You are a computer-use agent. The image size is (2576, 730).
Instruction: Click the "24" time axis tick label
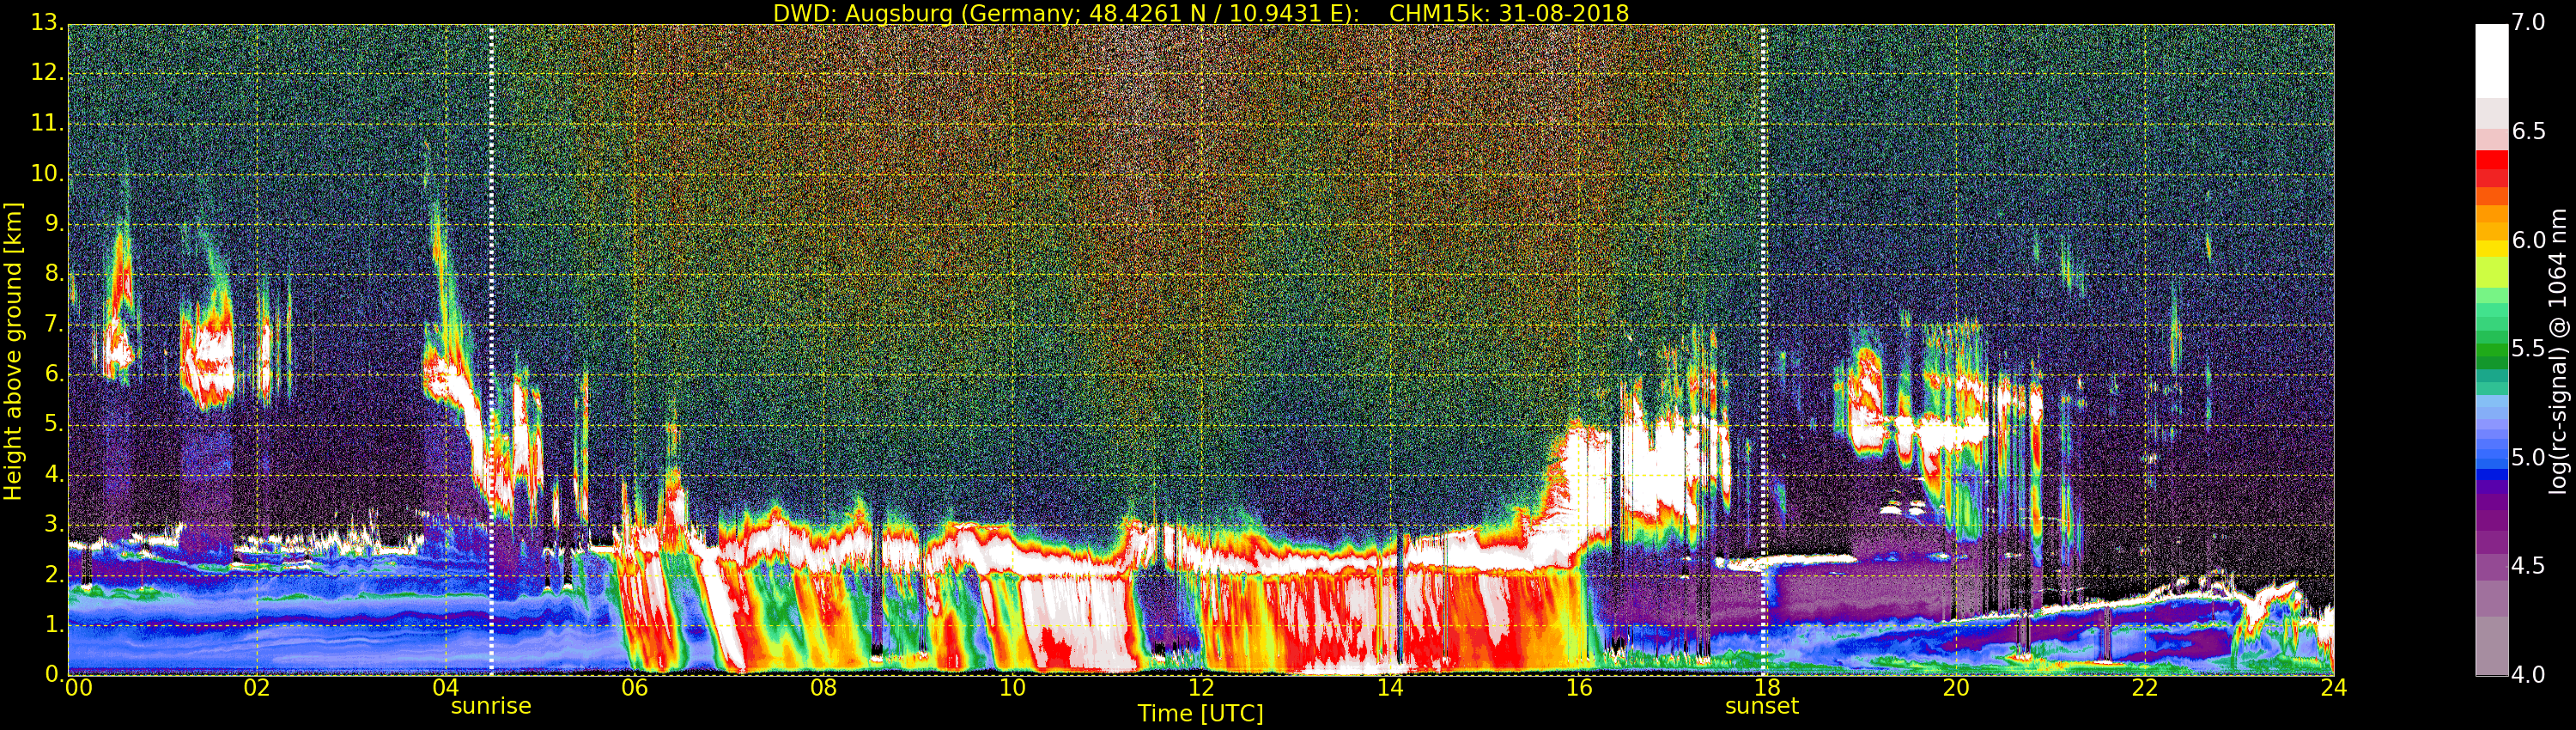click(x=2333, y=688)
